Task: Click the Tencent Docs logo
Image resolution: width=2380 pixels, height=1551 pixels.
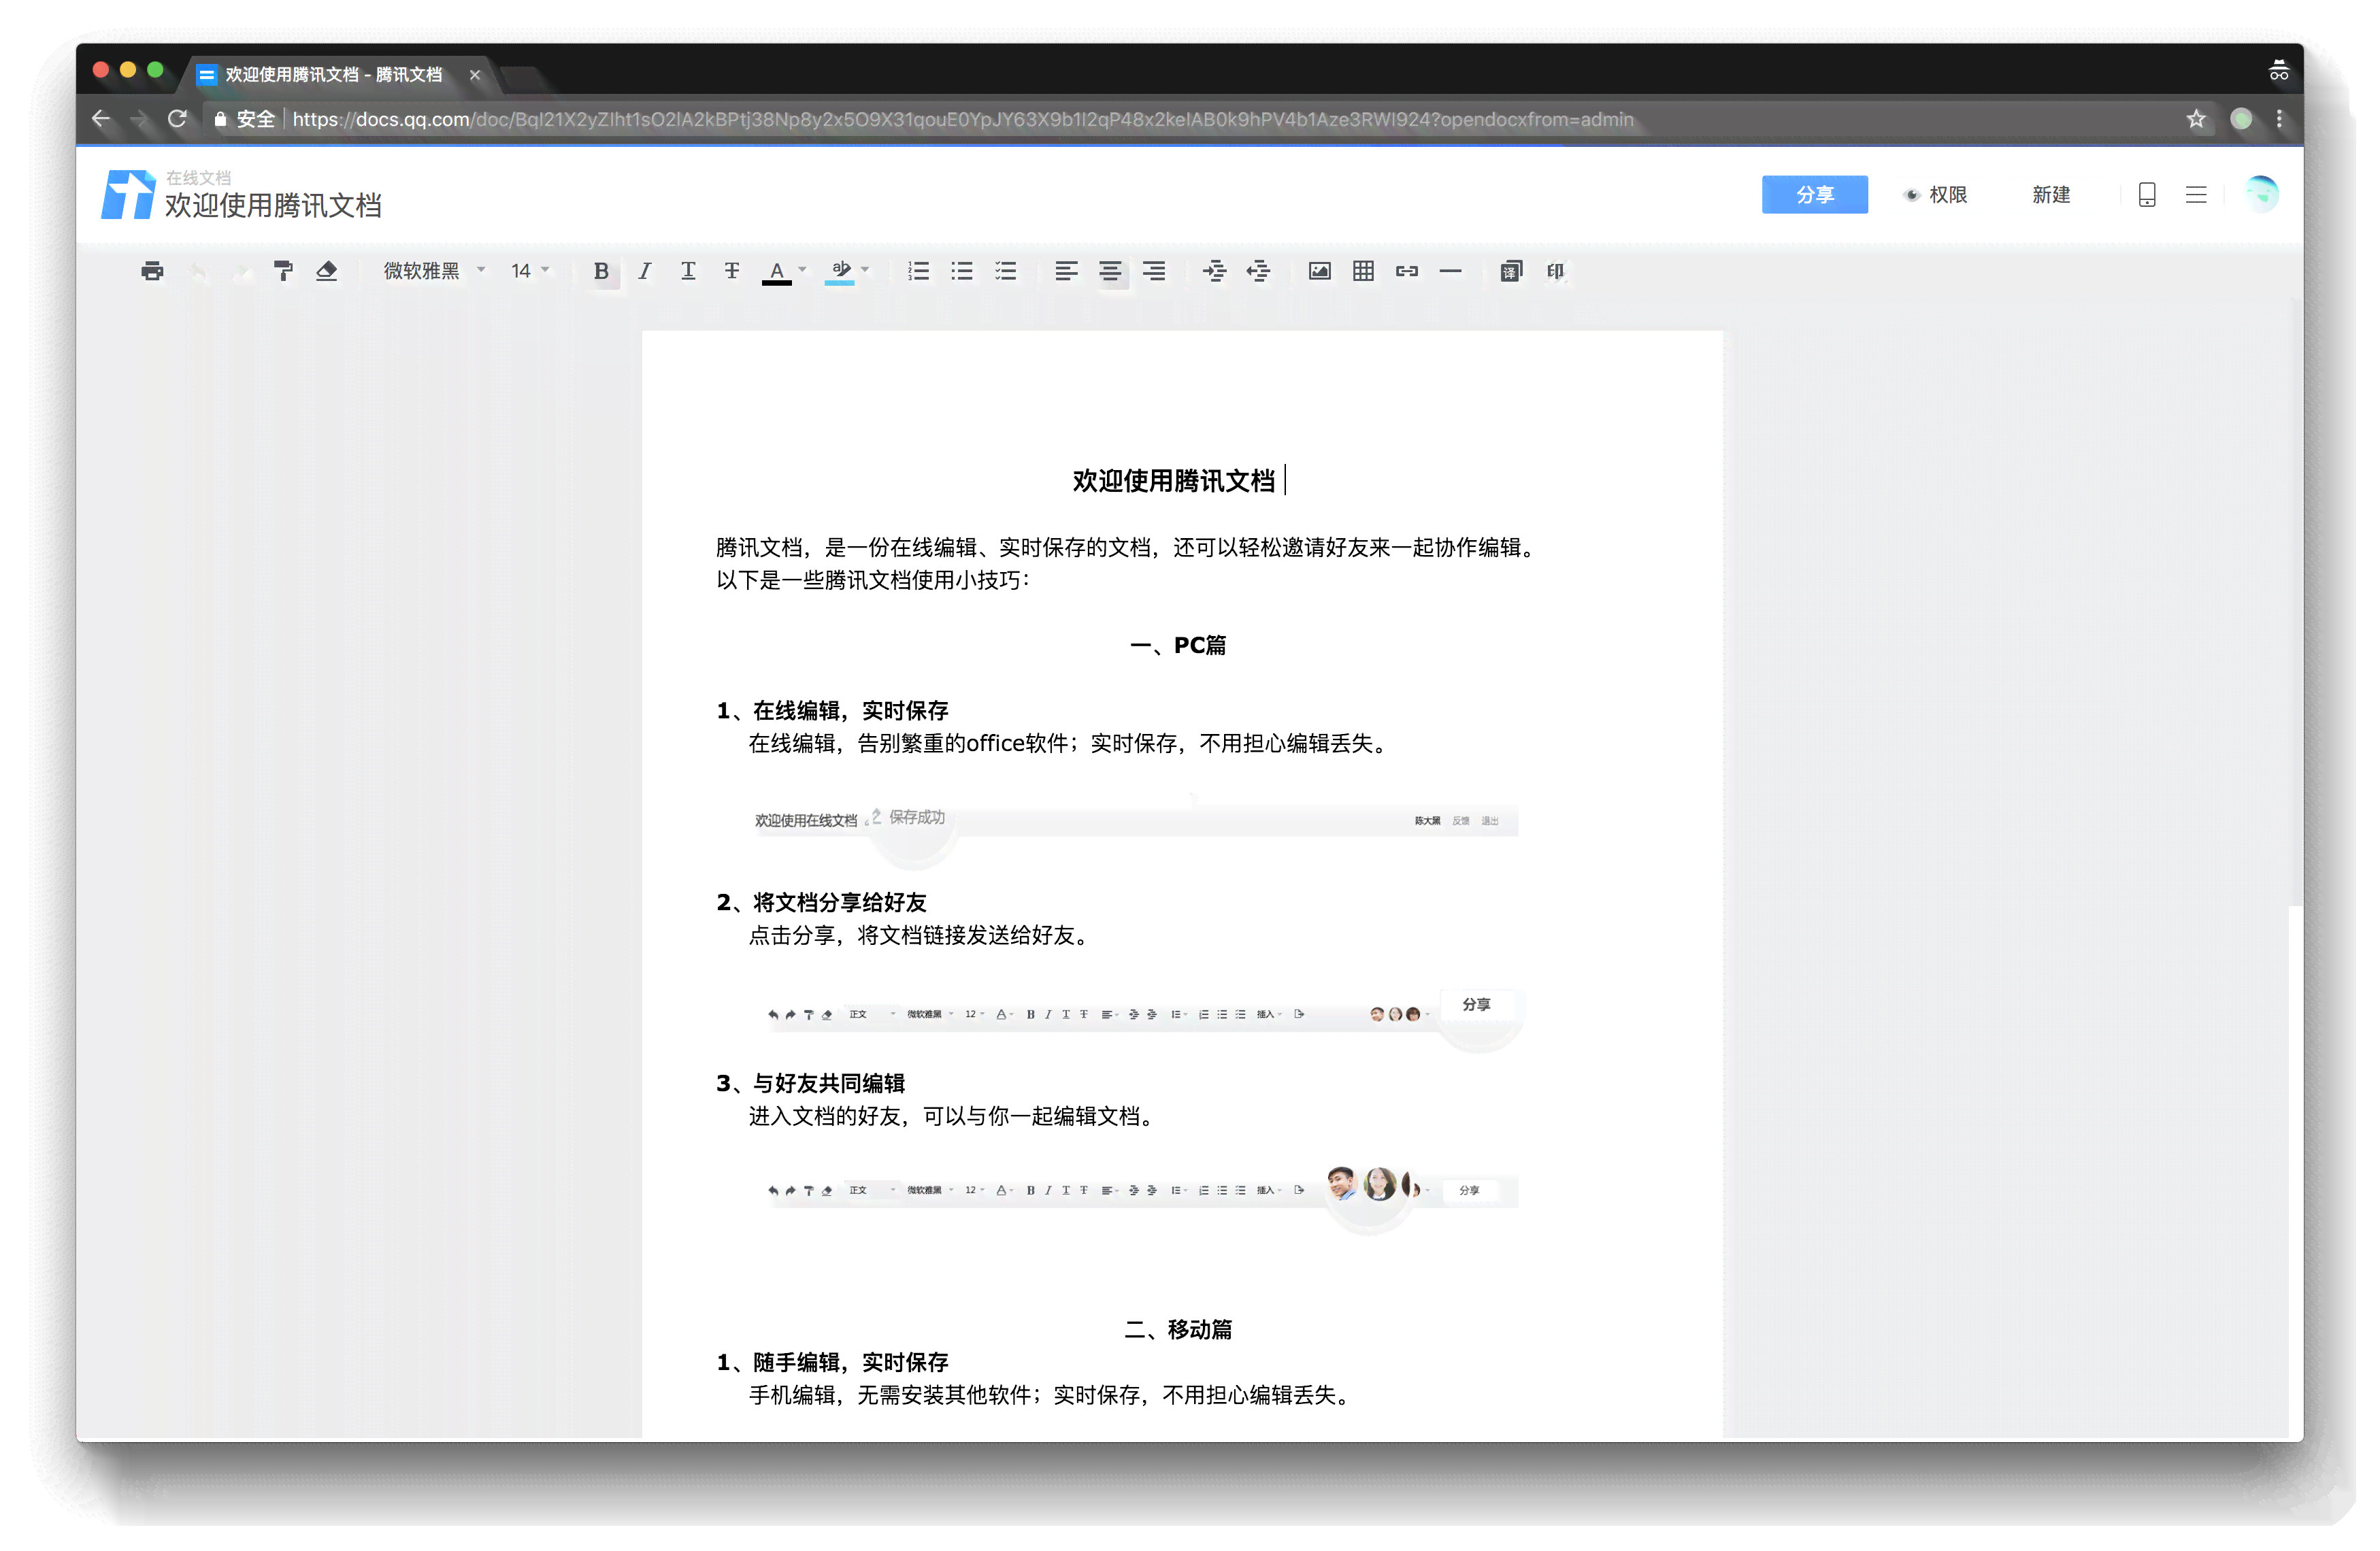Action: click(x=128, y=195)
